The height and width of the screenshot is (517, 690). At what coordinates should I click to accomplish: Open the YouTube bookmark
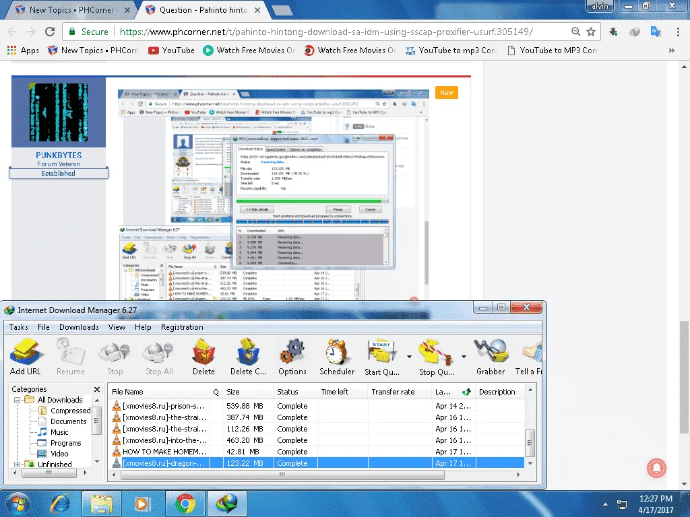click(172, 50)
